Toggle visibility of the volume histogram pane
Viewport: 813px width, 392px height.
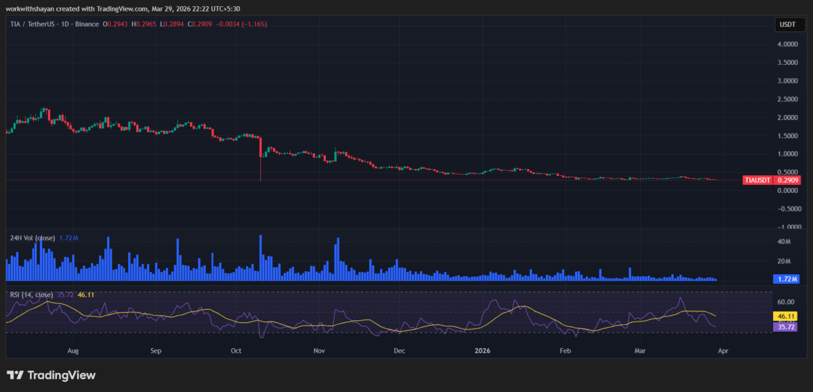(33, 238)
